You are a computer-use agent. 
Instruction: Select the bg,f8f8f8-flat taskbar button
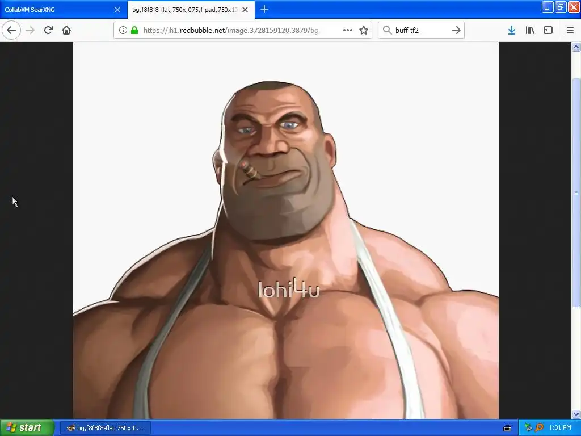[x=105, y=428]
